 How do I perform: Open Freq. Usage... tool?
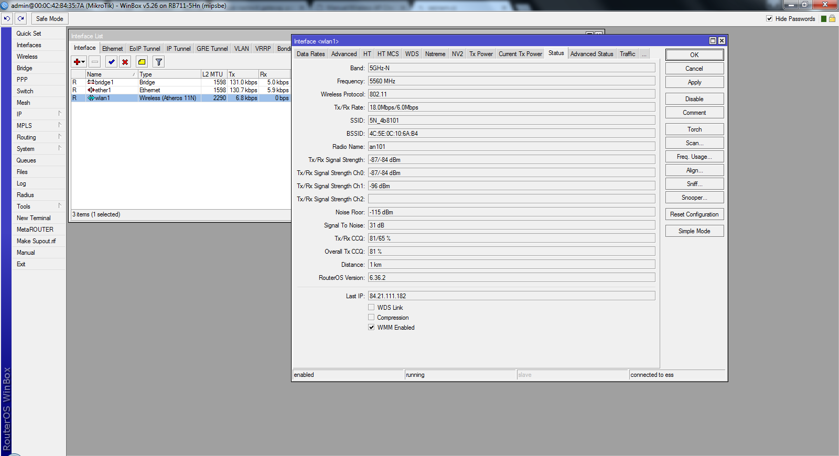pos(694,157)
